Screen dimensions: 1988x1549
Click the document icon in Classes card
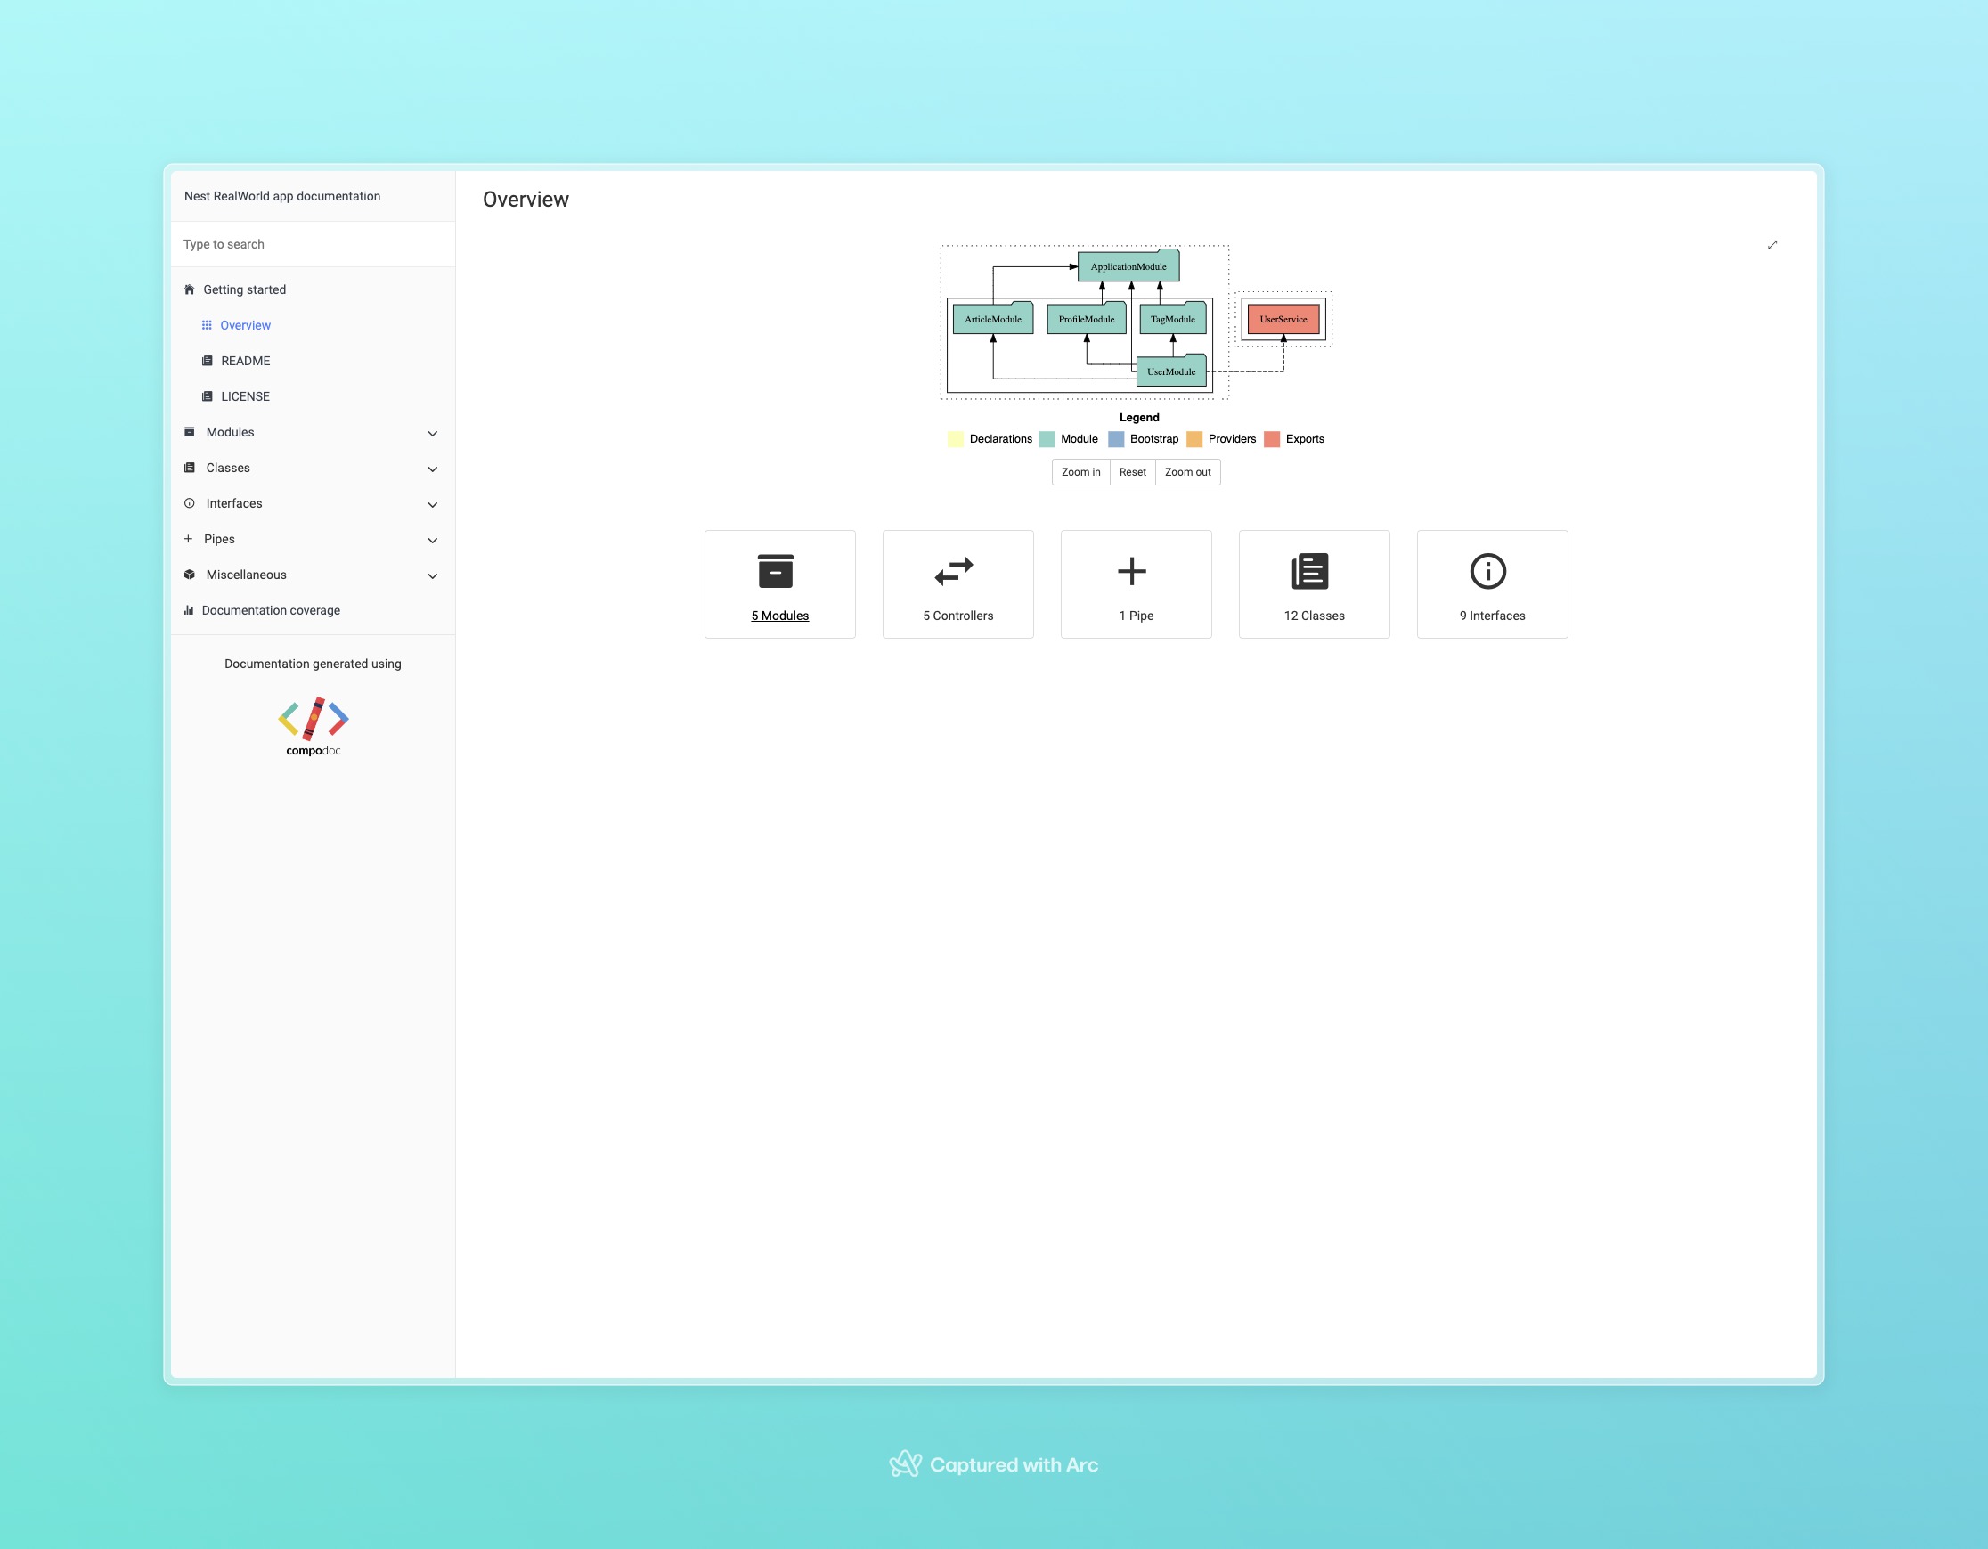1310,571
